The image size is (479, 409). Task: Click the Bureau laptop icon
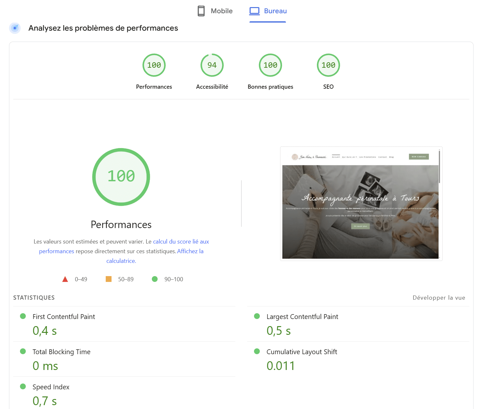pos(254,11)
